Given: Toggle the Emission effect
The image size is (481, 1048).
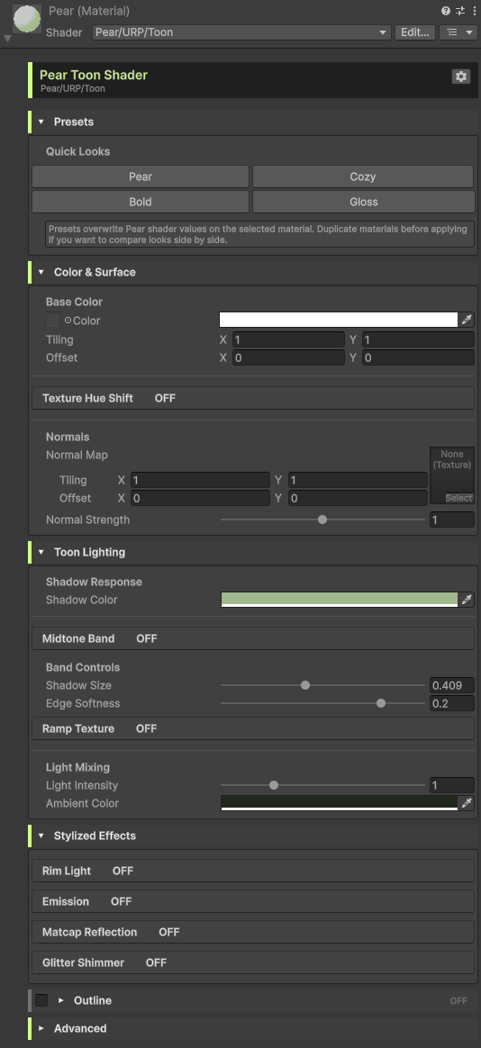Looking at the screenshot, I should (253, 901).
